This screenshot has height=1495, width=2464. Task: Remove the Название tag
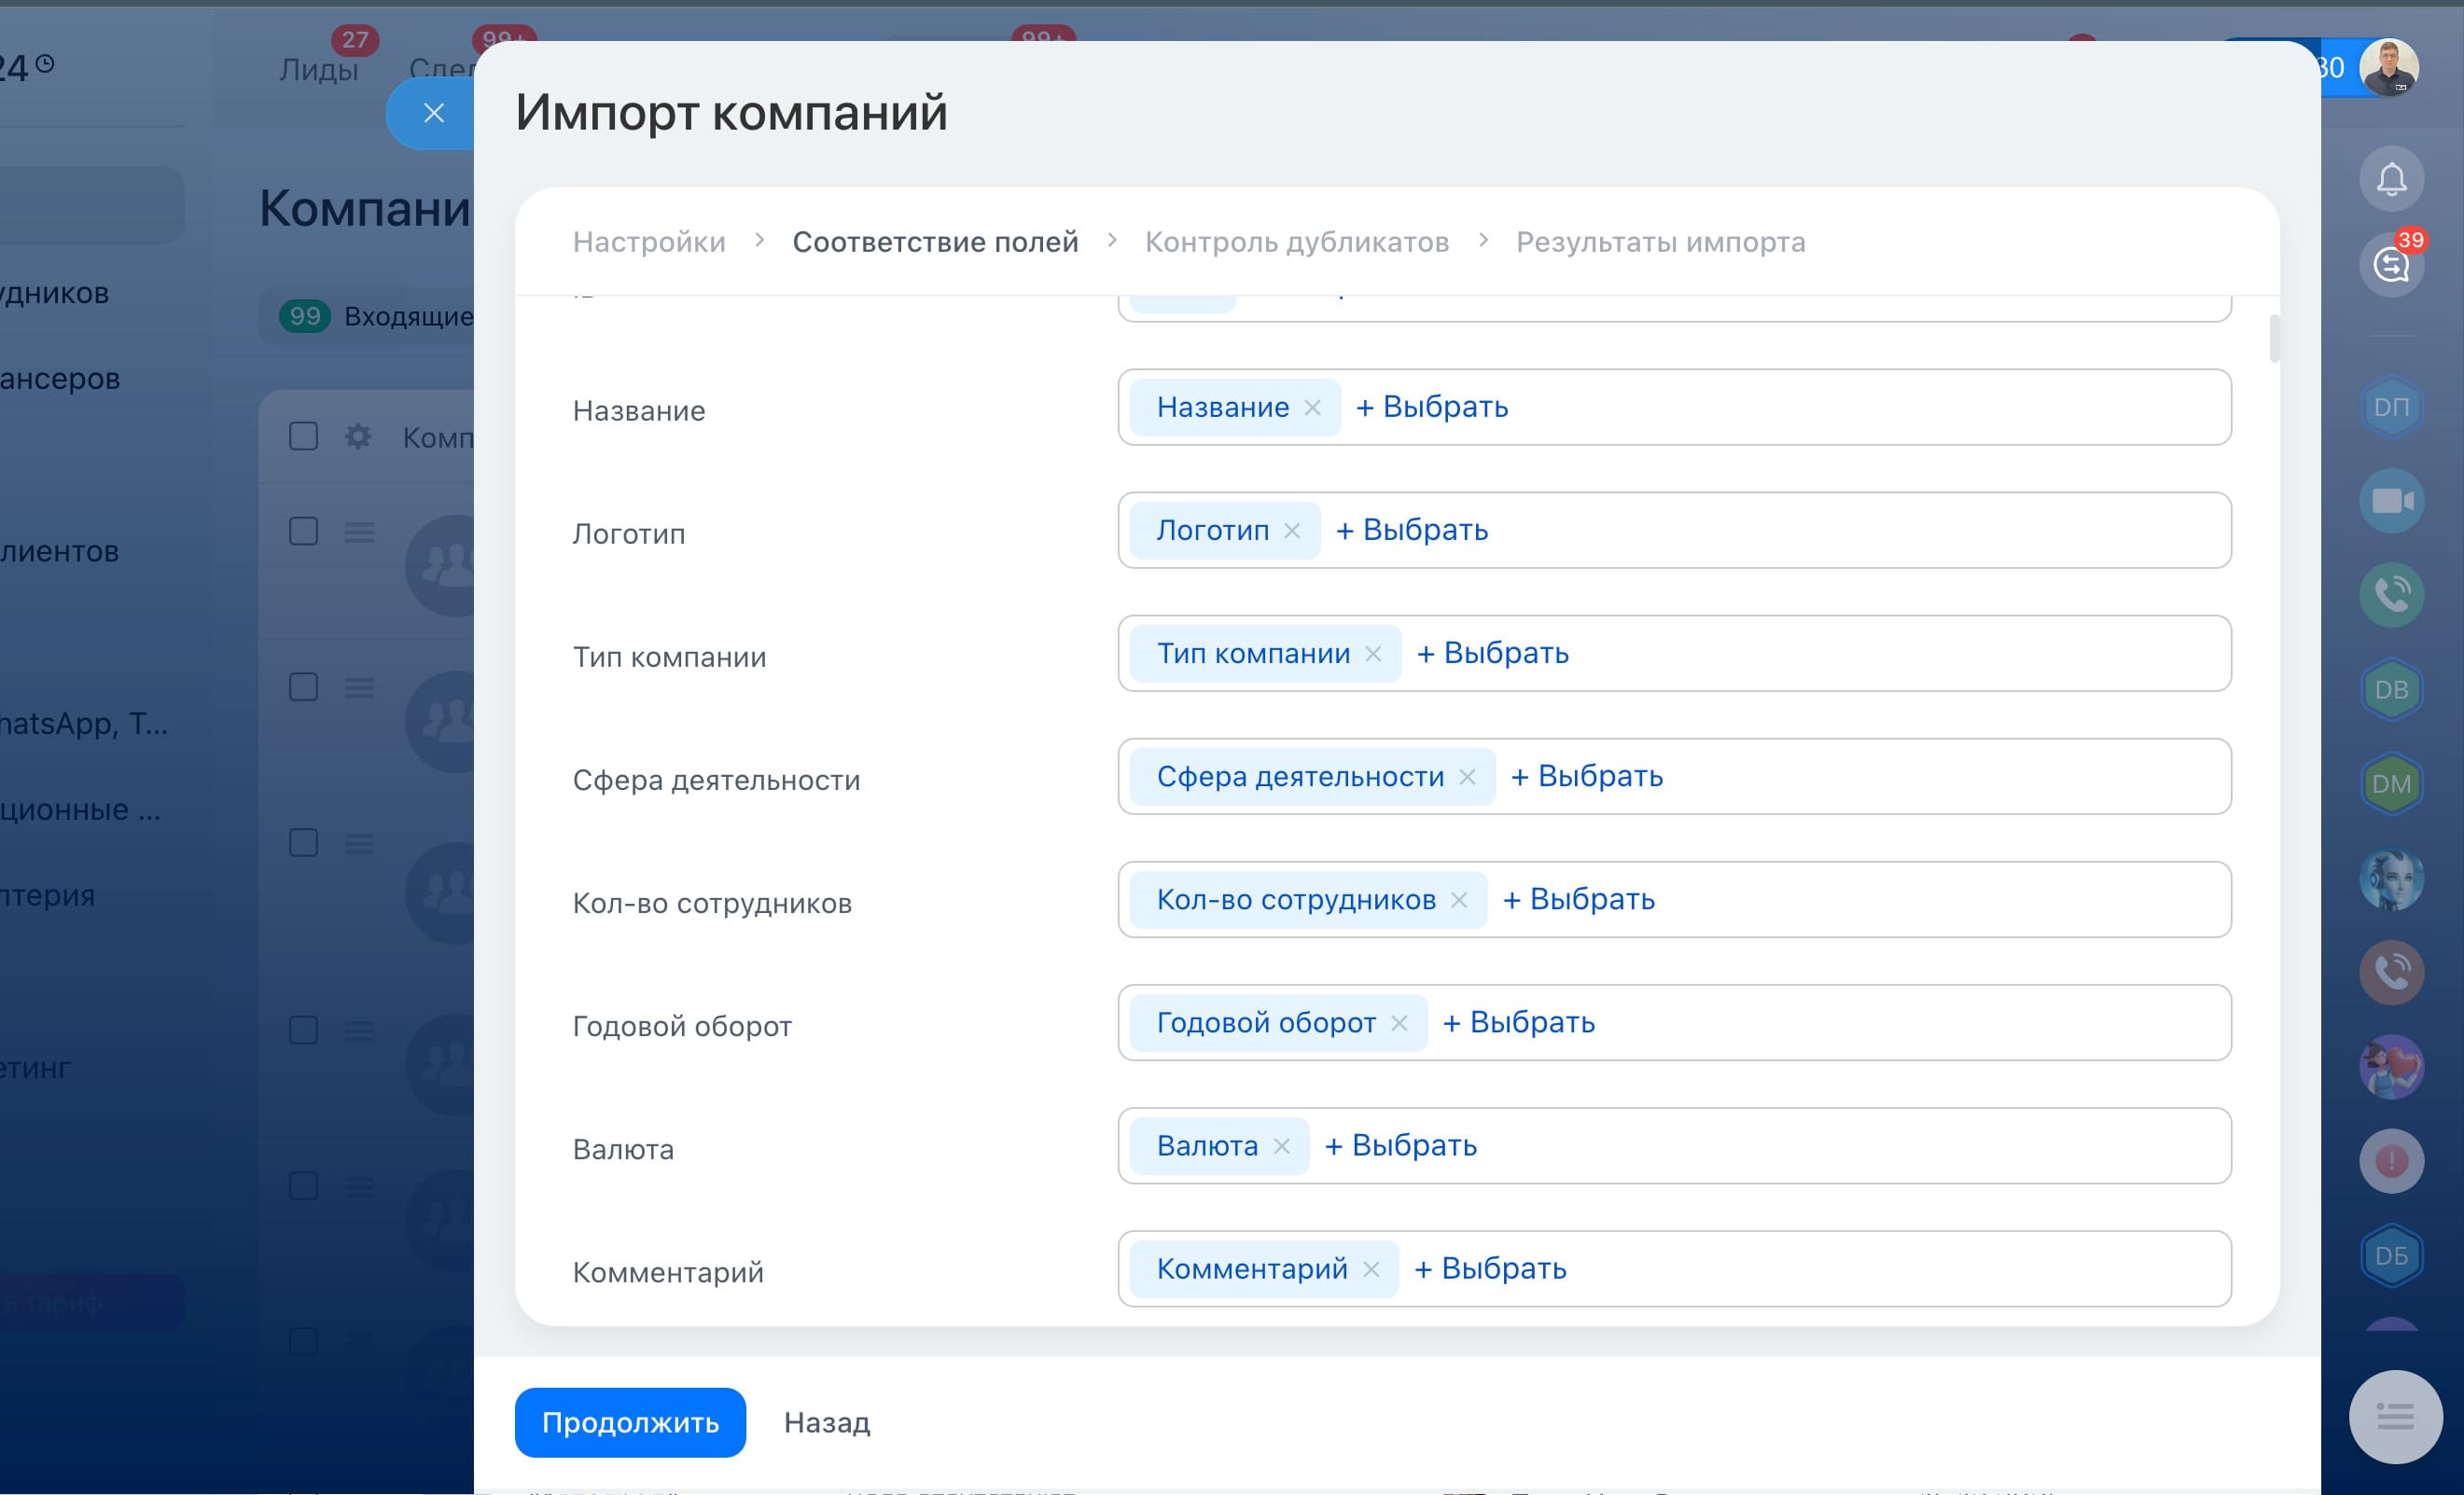(x=1312, y=408)
